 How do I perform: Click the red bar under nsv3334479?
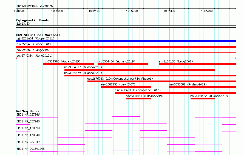click(x=150, y=76)
